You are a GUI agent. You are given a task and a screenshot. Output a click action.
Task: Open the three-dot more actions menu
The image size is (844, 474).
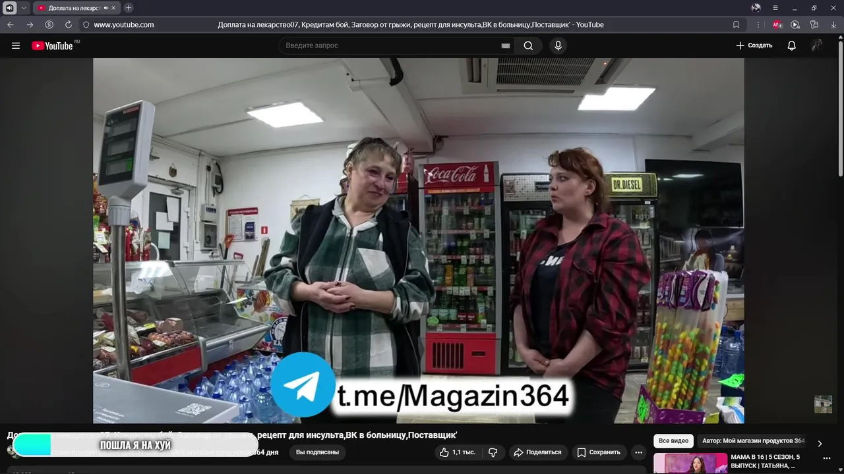(638, 452)
